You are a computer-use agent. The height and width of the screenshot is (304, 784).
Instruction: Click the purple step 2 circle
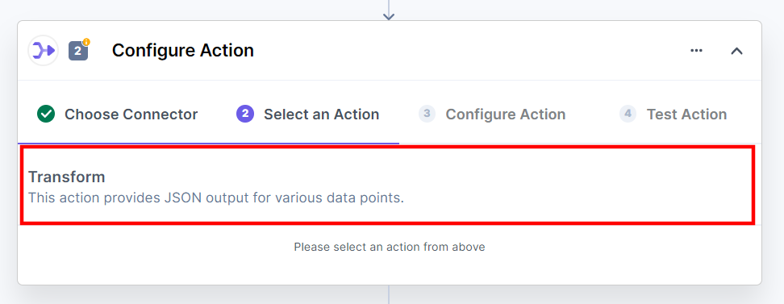245,114
